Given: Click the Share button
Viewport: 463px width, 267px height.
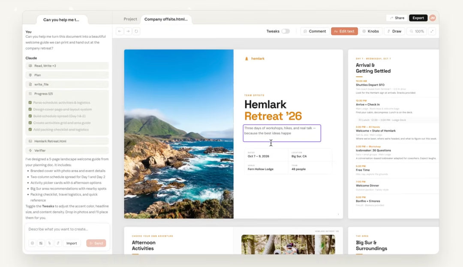Looking at the screenshot, I should [x=397, y=18].
